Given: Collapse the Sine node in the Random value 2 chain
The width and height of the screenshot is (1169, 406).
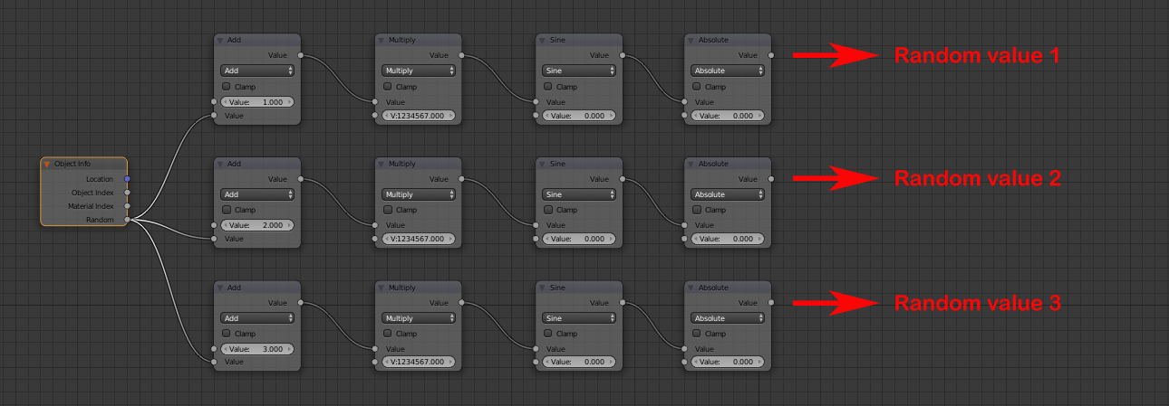Looking at the screenshot, I should pos(542,165).
